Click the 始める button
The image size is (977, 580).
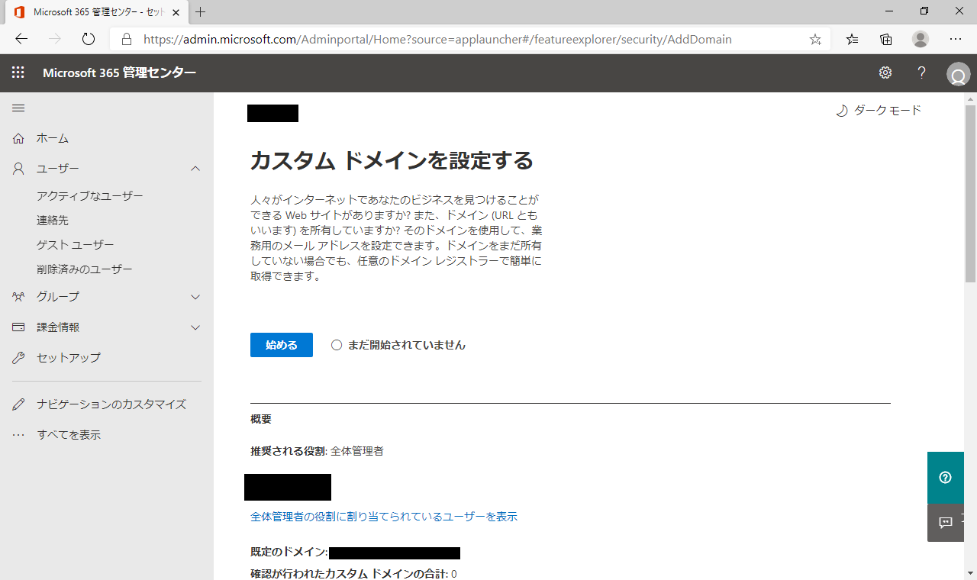click(x=282, y=345)
